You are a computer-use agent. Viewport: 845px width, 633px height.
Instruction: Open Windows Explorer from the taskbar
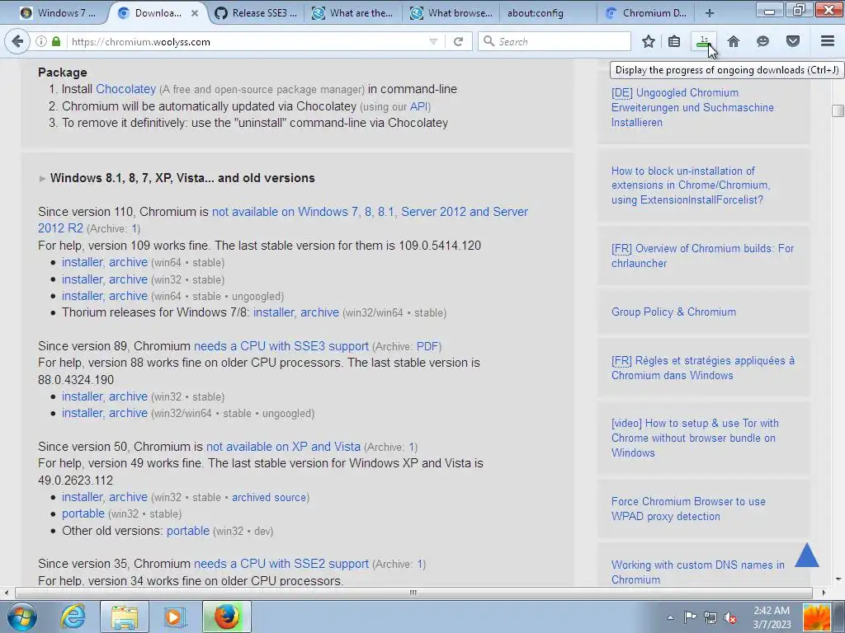pyautogui.click(x=125, y=617)
